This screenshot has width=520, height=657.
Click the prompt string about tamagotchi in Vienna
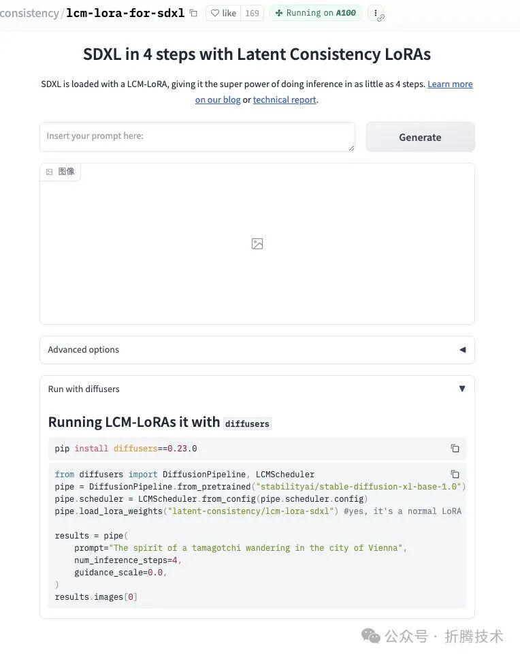256,548
